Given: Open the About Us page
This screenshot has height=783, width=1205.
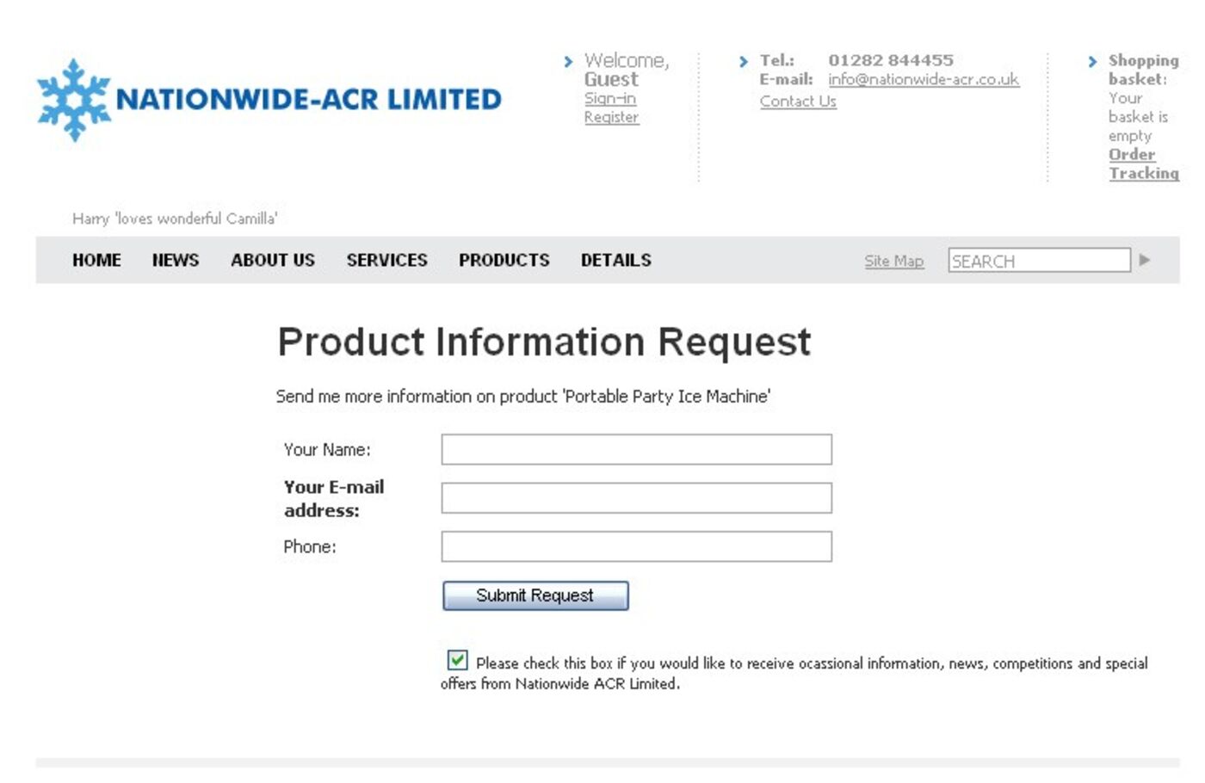Looking at the screenshot, I should click(273, 260).
